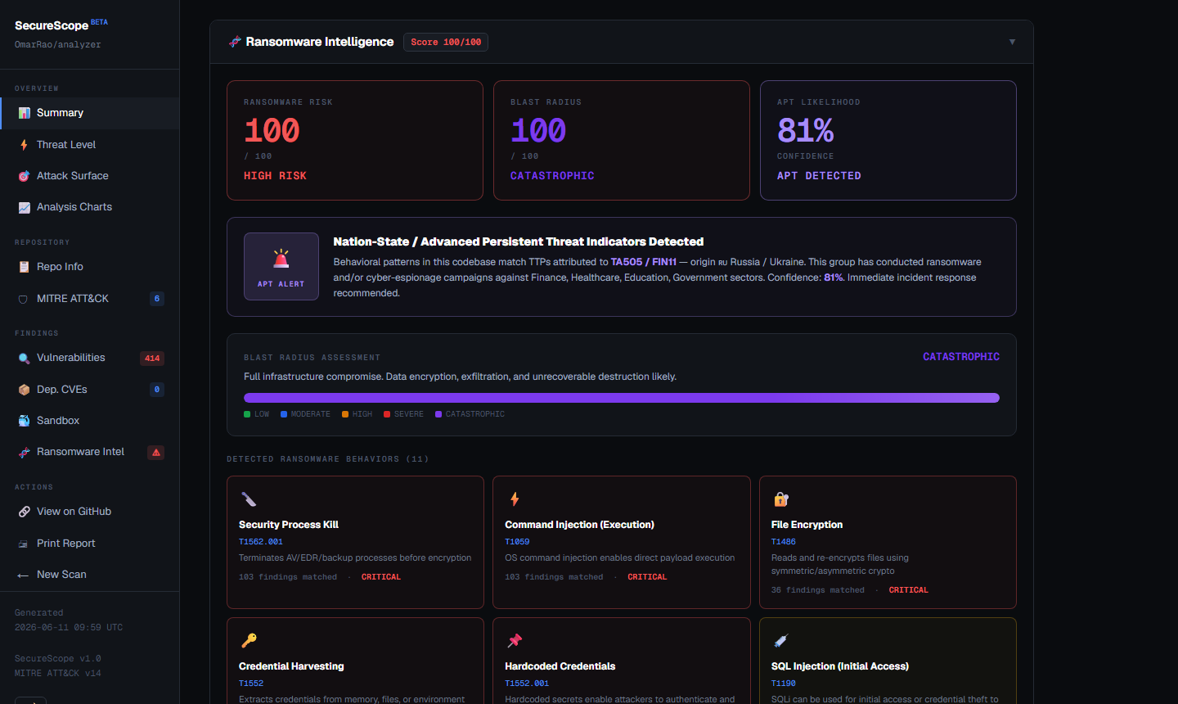Image resolution: width=1178 pixels, height=704 pixels.
Task: Click the Vulnerabilities 414 count badge
Action: (152, 358)
